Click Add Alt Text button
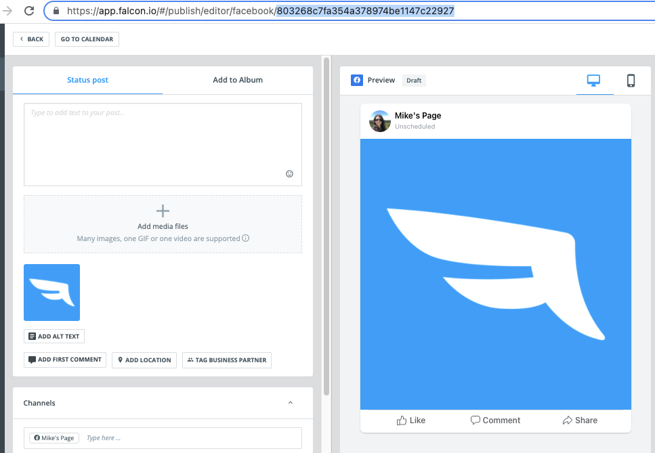Image resolution: width=655 pixels, height=453 pixels. 54,336
